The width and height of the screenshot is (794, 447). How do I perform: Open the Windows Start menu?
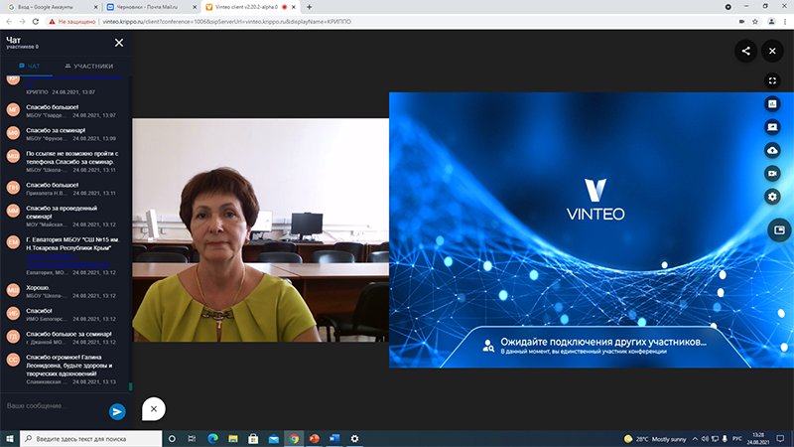coord(10,439)
